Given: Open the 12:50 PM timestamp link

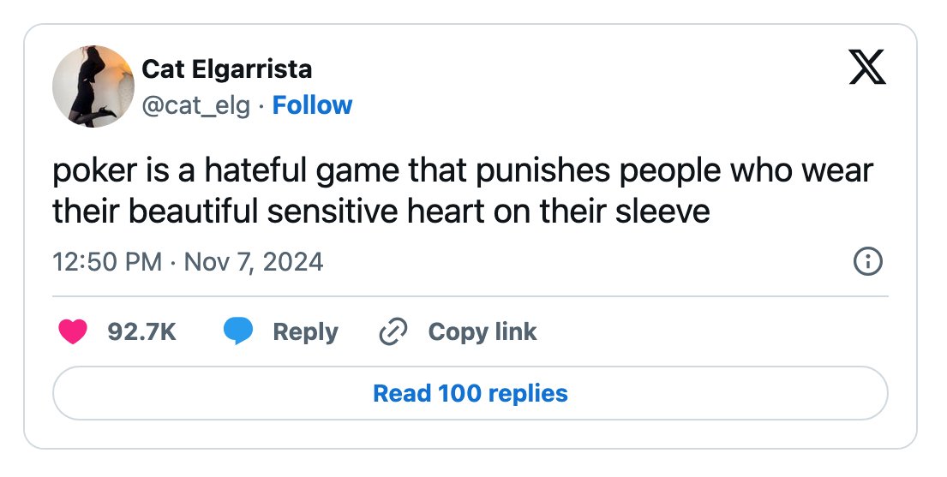Looking at the screenshot, I should pos(107,261).
